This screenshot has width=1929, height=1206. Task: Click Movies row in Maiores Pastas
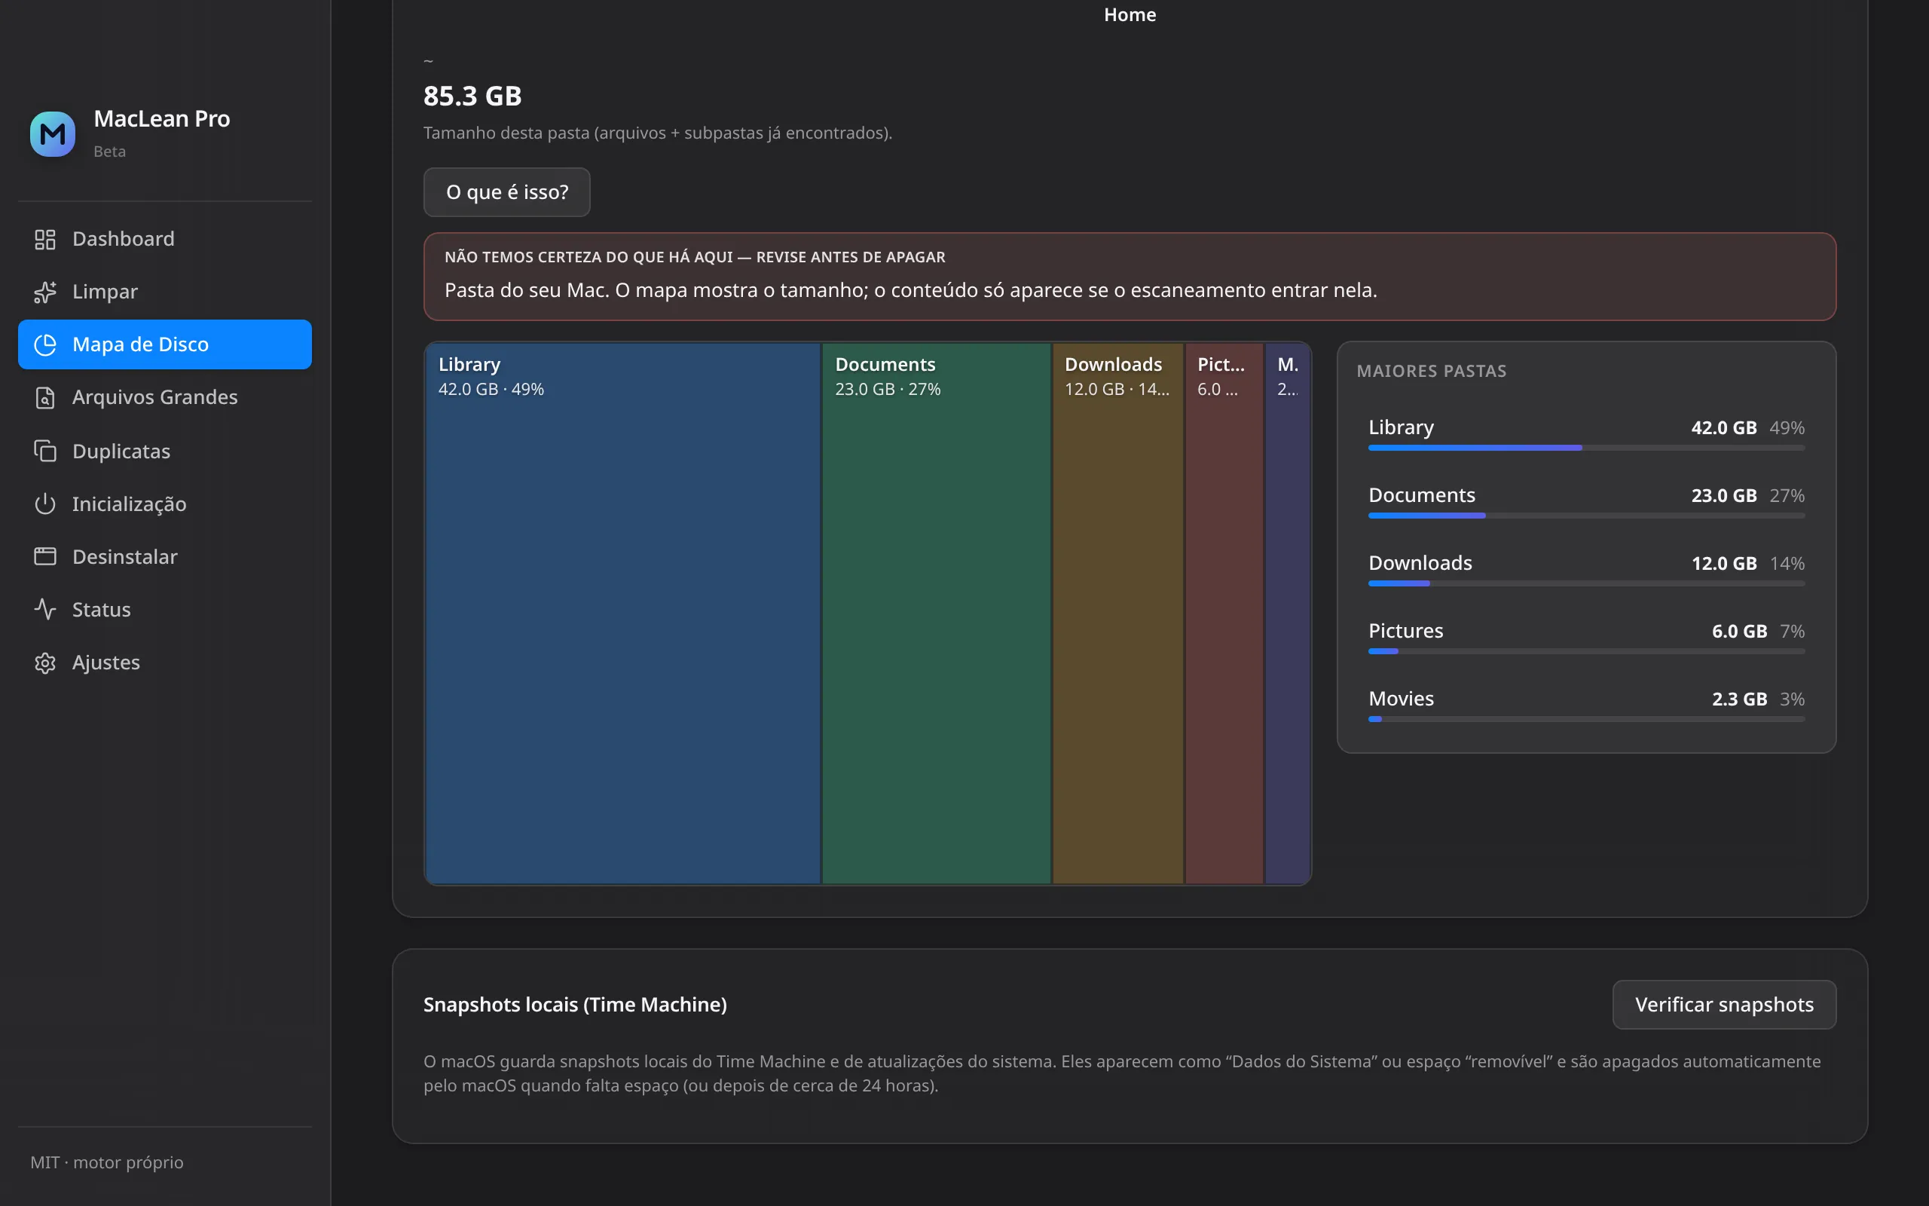coord(1586,705)
